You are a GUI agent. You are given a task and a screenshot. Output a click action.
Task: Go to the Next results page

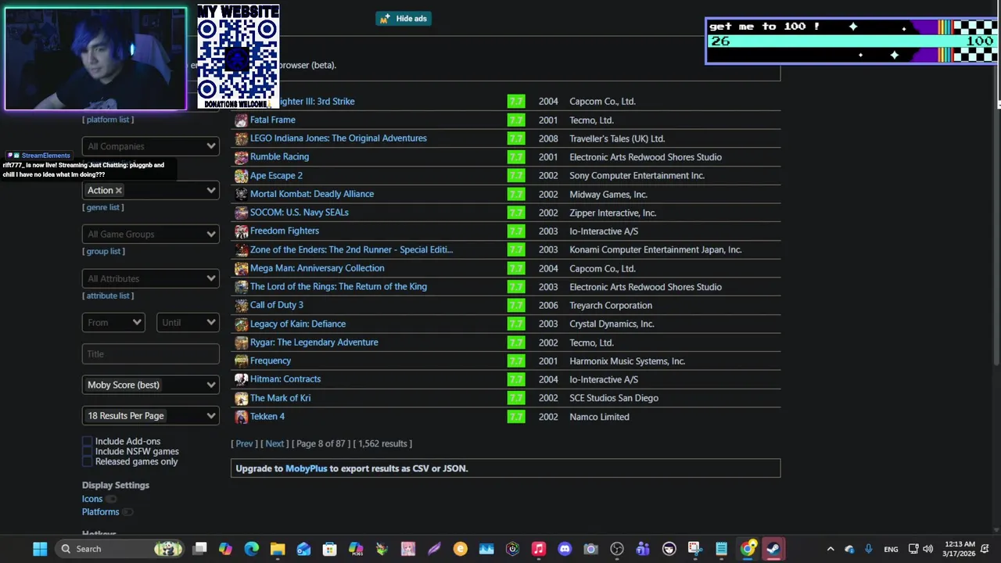tap(274, 443)
